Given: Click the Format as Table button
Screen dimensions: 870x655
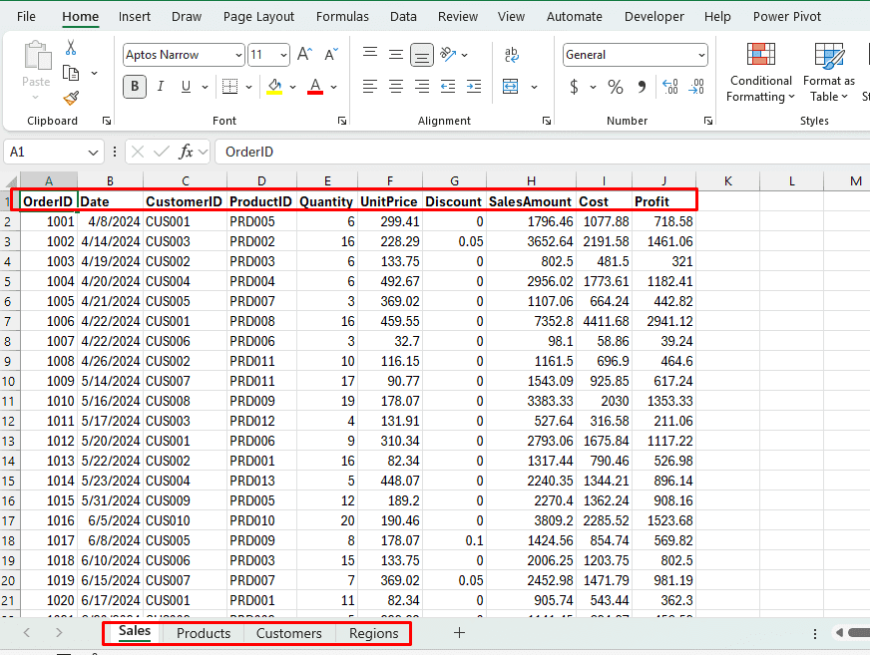Looking at the screenshot, I should 829,74.
